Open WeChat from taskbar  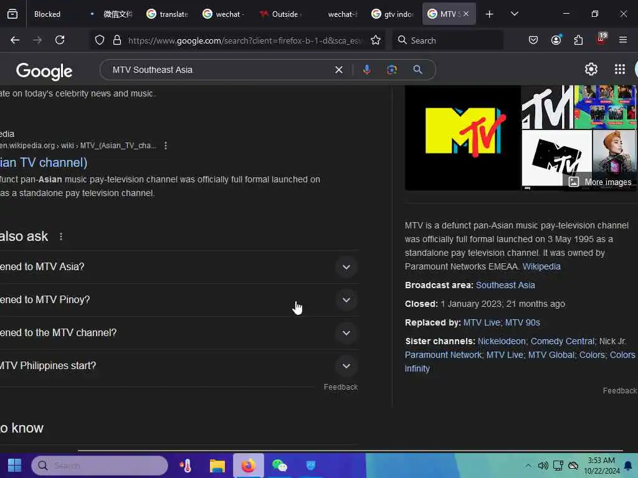pos(279,466)
